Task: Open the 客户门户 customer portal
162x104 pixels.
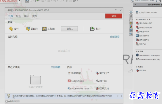Action: click(102, 73)
